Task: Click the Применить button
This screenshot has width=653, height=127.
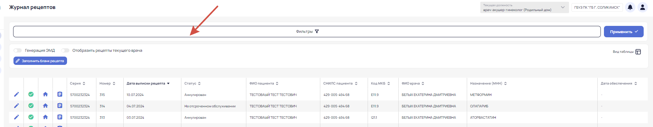Action: click(x=624, y=32)
